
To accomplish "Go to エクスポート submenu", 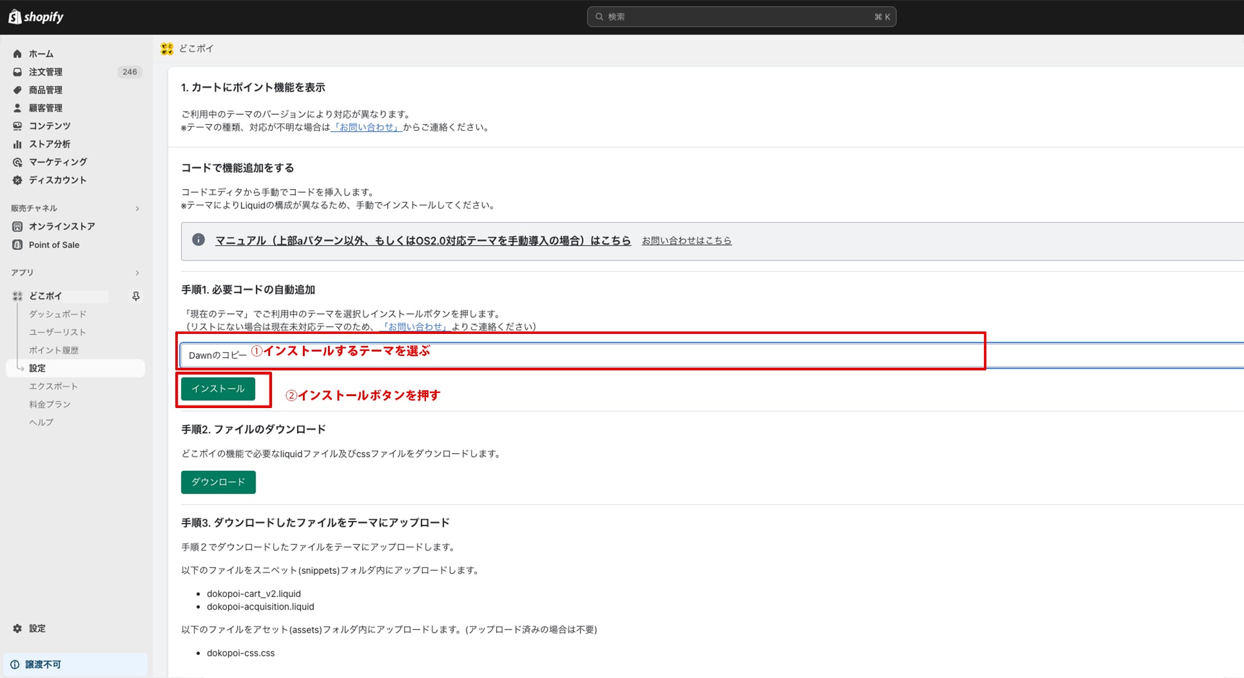I will click(53, 386).
